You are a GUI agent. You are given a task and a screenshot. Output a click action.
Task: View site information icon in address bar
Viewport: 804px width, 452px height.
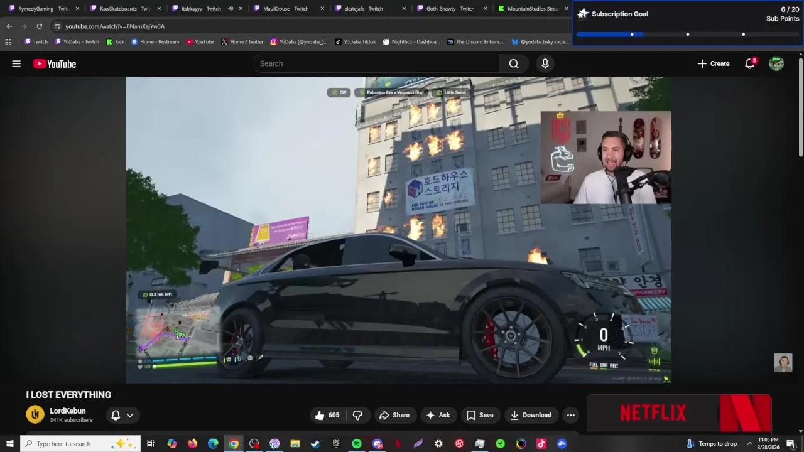57,26
